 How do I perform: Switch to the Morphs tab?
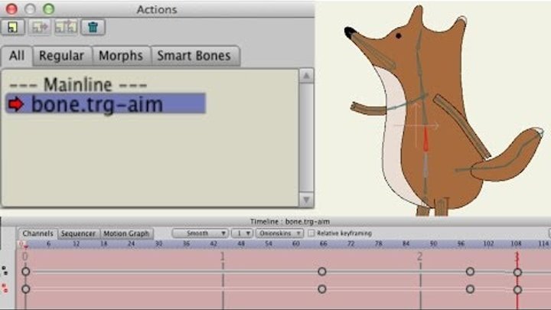(x=120, y=56)
